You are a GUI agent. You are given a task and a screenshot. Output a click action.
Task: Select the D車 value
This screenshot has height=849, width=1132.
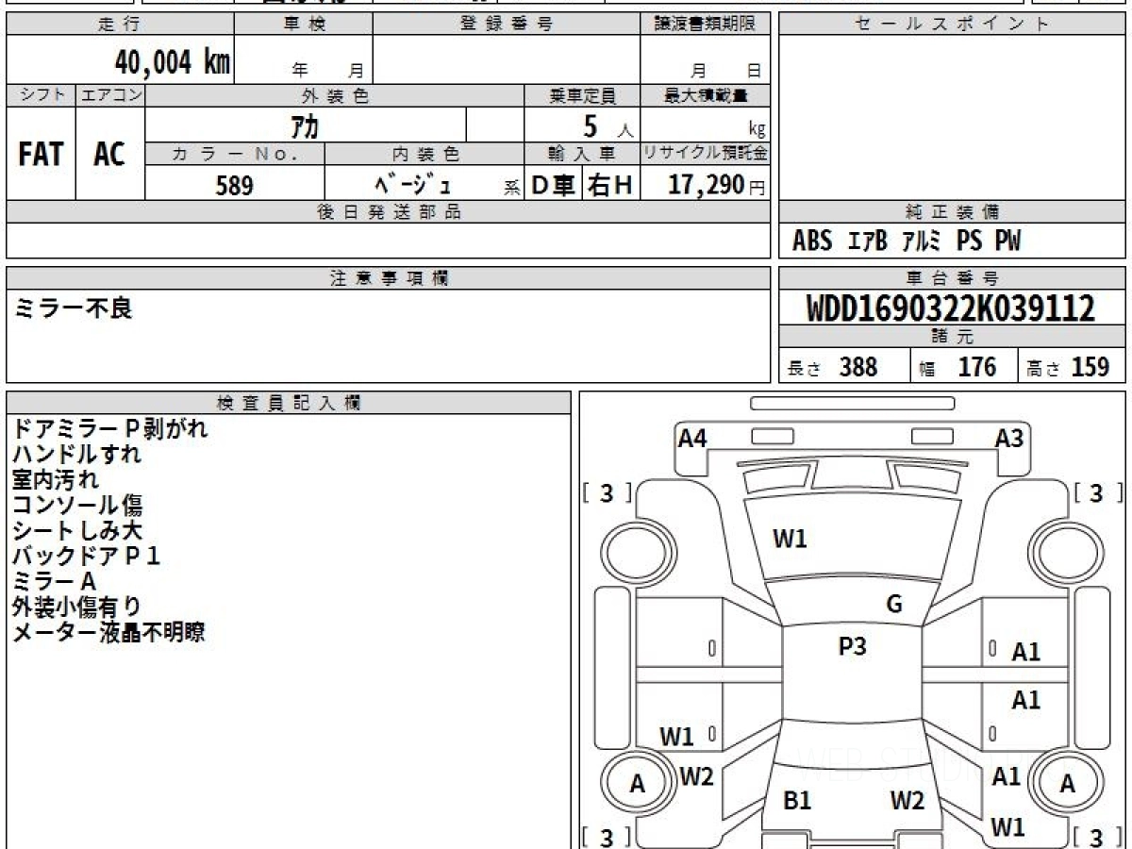554,186
